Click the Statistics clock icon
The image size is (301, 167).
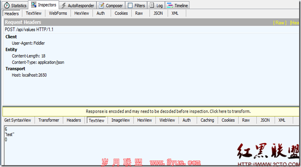pyautogui.click(x=6, y=6)
